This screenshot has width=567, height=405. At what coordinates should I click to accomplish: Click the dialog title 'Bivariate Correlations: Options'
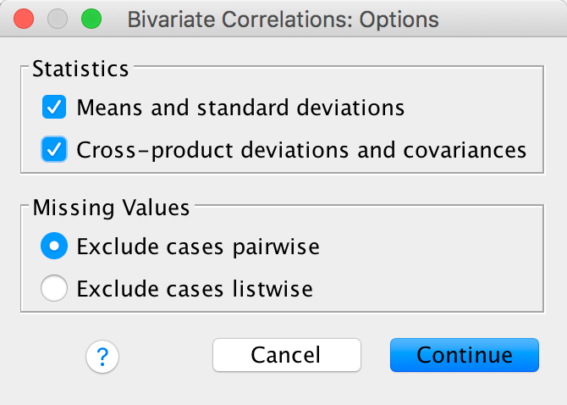pos(283,18)
